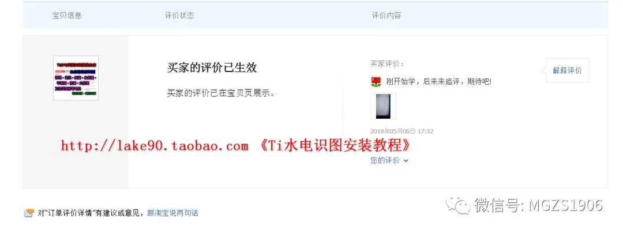Click the review date 2019年05月06日 17:32
Screen dimensions: 623x233
click(401, 131)
